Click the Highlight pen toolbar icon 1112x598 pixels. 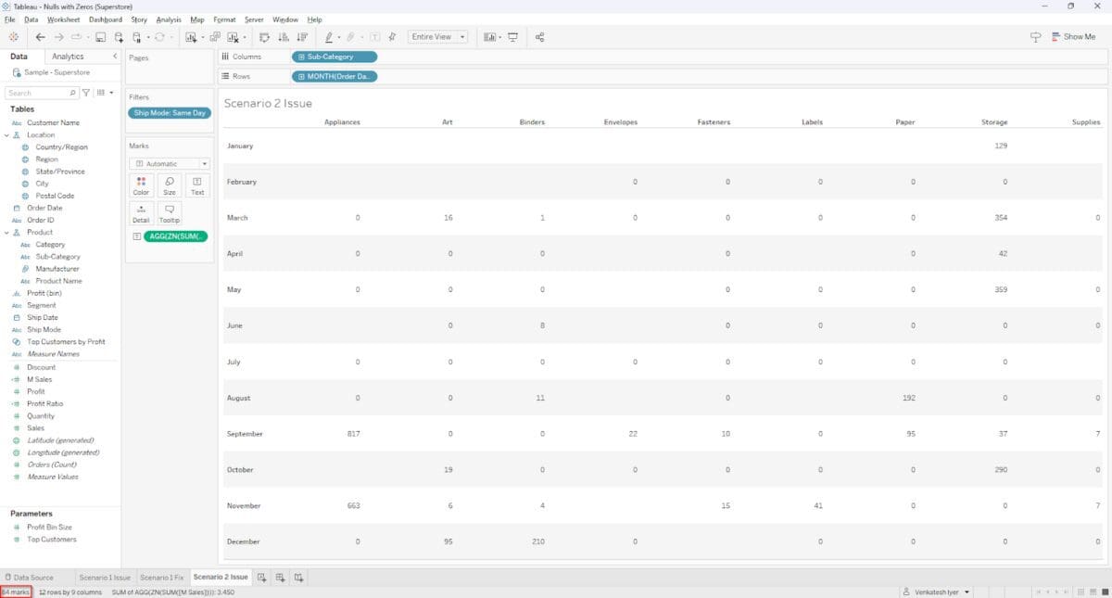point(328,37)
